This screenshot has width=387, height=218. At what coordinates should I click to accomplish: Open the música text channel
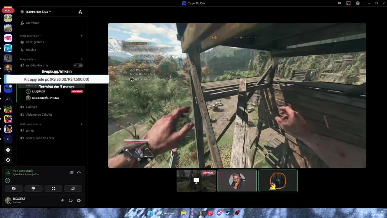tap(52, 50)
